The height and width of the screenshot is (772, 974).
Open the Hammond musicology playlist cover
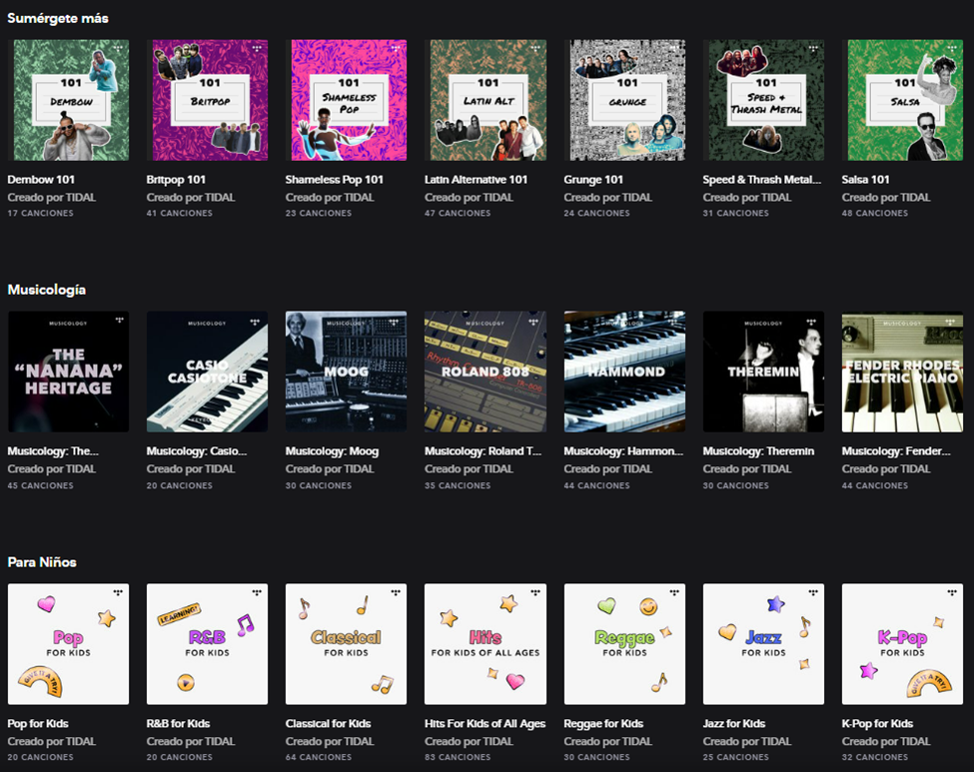pos(624,372)
